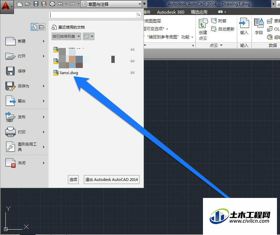Image resolution: width=280 pixels, height=235 pixels.
Task: Open the undo history dropdown arrow
Action: (66, 4)
